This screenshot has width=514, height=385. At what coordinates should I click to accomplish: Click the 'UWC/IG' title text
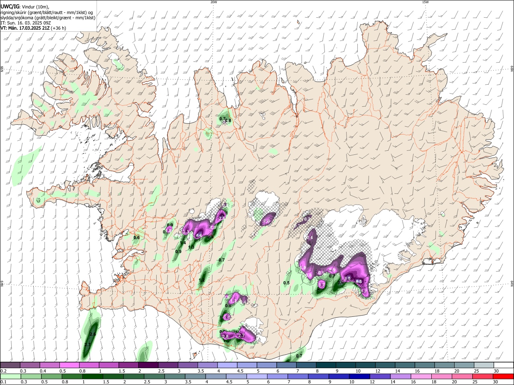click(9, 7)
